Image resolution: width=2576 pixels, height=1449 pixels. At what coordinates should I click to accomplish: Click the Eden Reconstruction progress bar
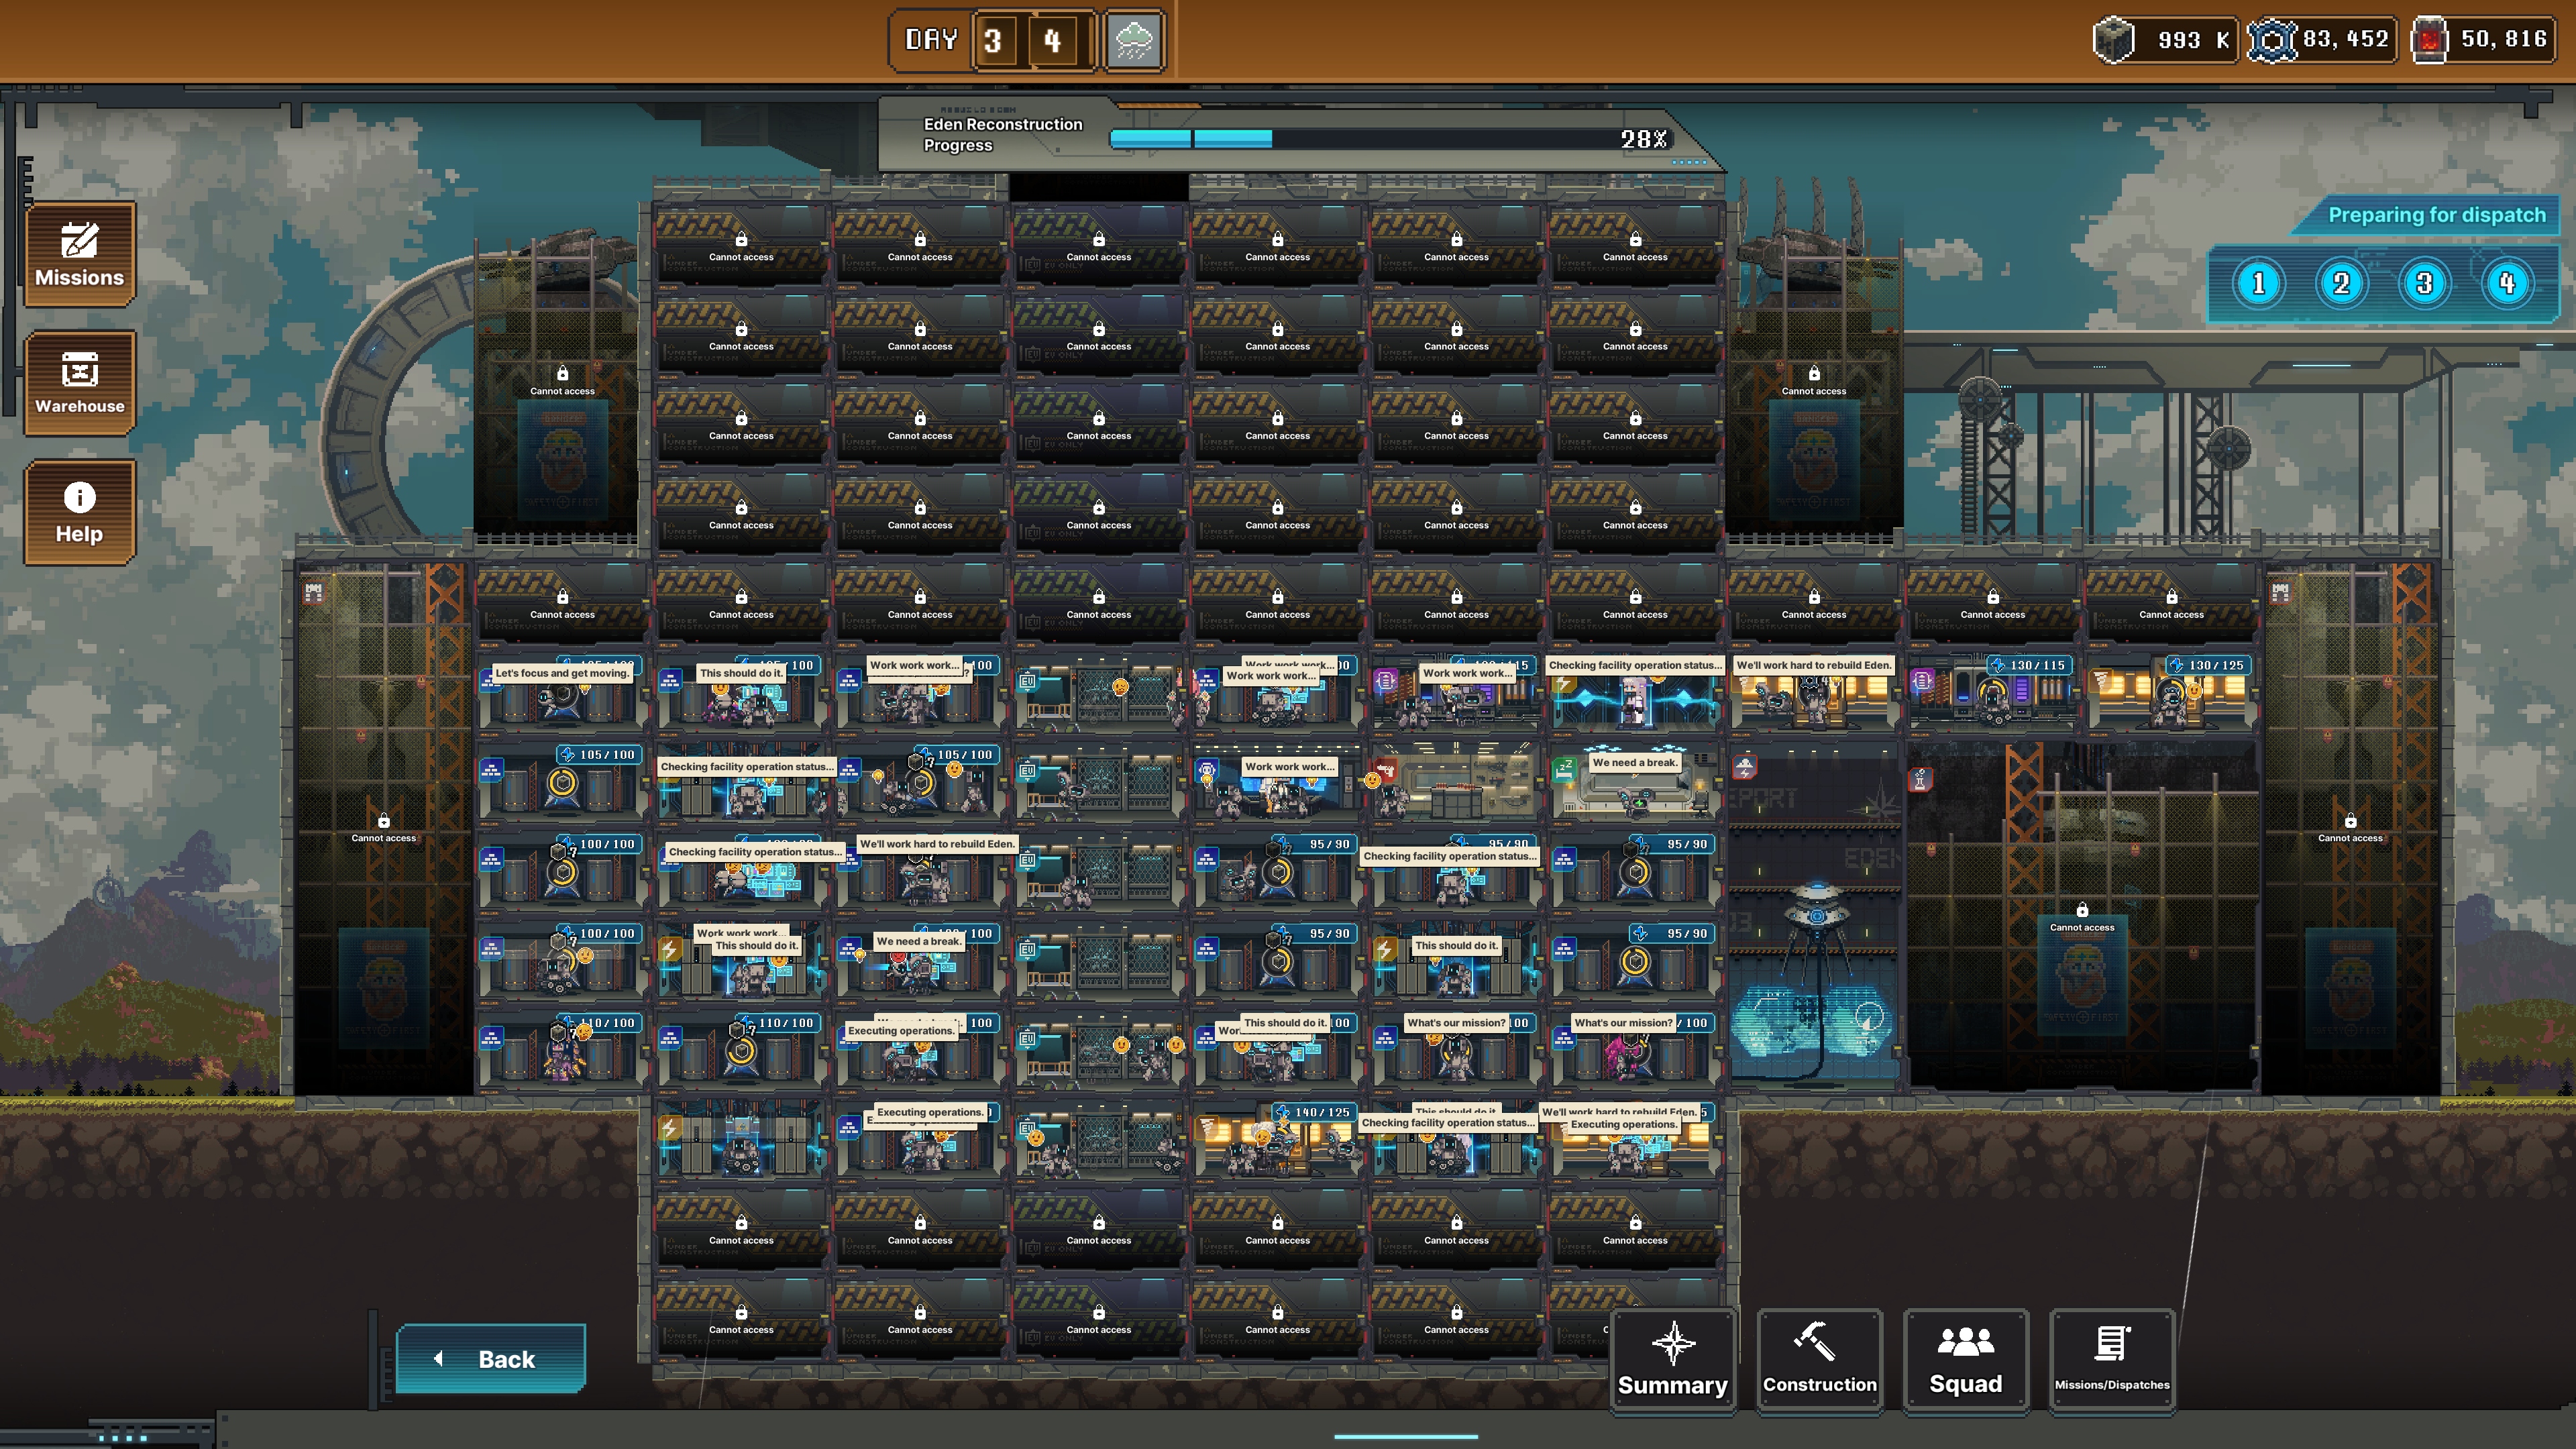coord(1390,139)
